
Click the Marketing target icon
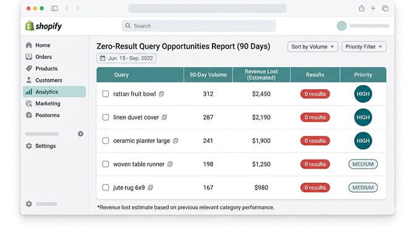pos(29,103)
